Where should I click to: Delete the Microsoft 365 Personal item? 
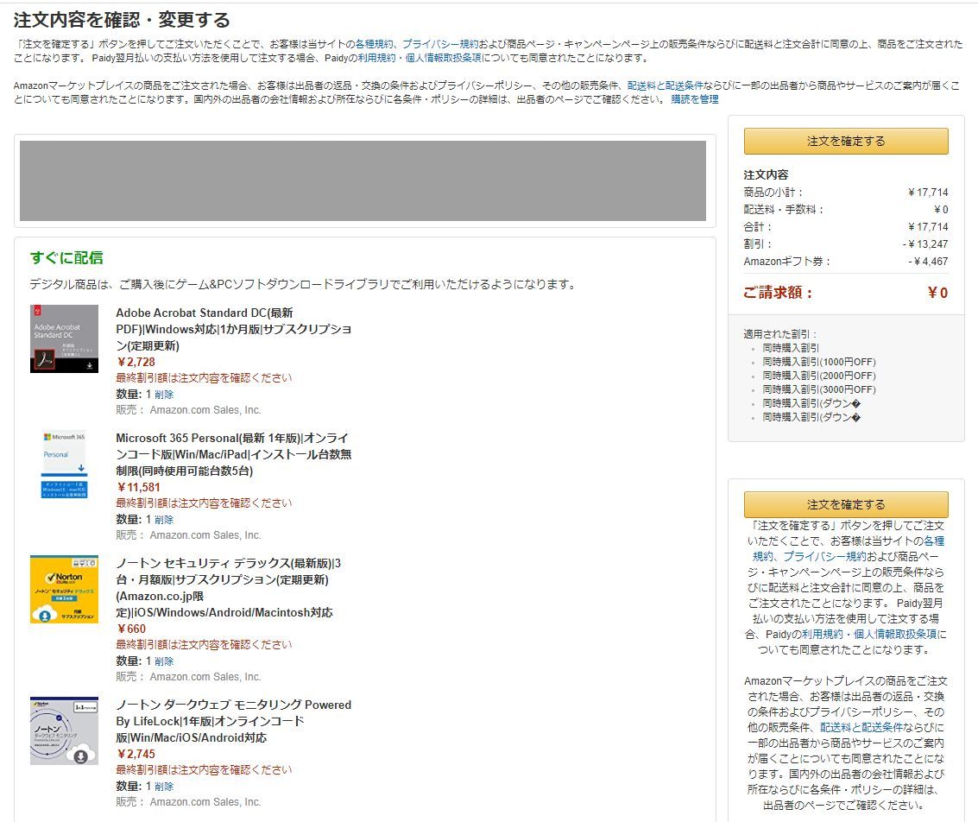pos(164,520)
